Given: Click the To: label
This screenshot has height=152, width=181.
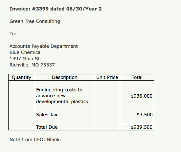Looking at the screenshot, I should coord(13,34).
